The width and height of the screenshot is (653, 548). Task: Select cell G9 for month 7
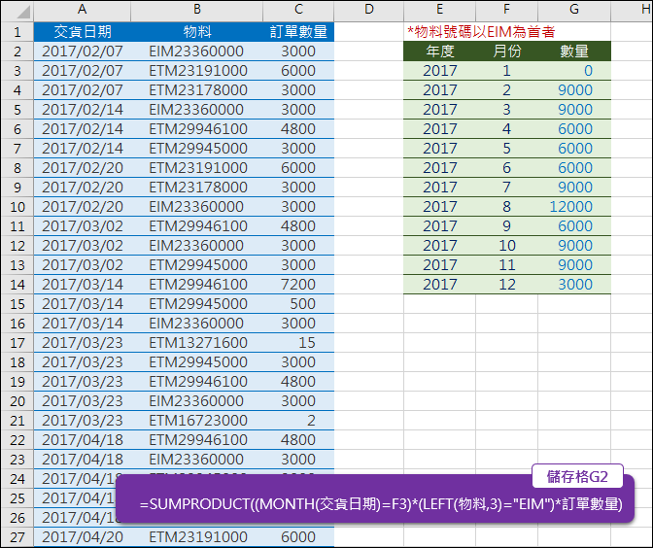(x=574, y=188)
